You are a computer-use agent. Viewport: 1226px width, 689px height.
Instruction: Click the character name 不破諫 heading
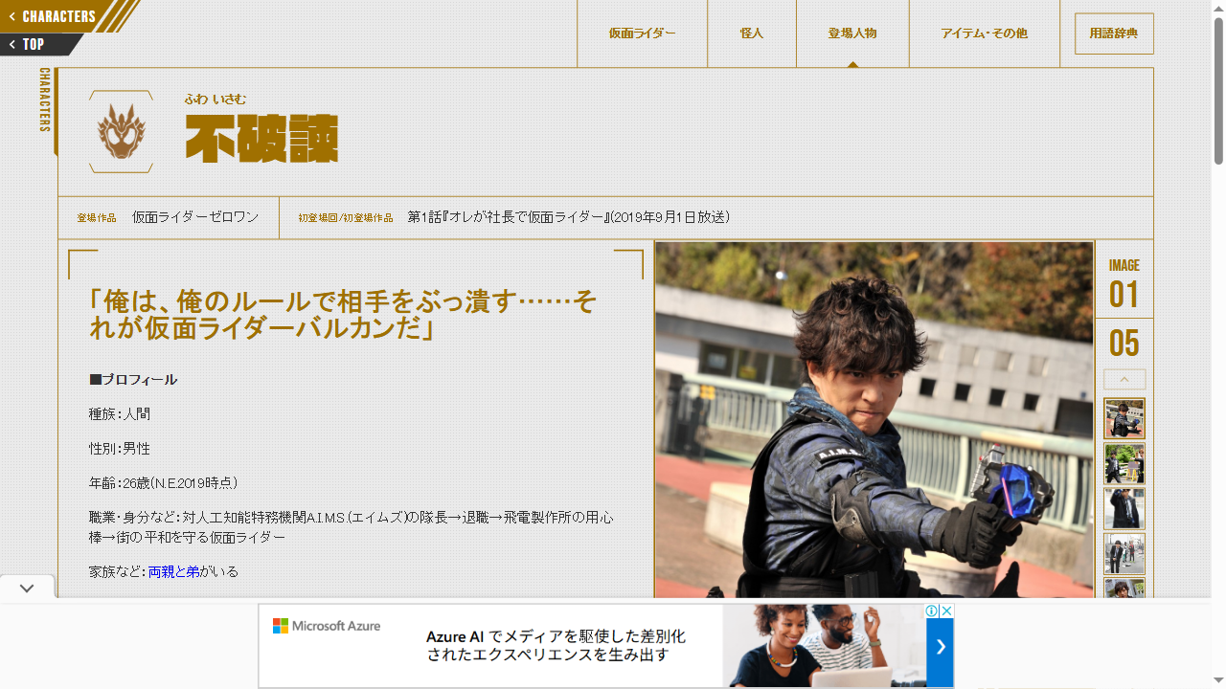tap(261, 139)
